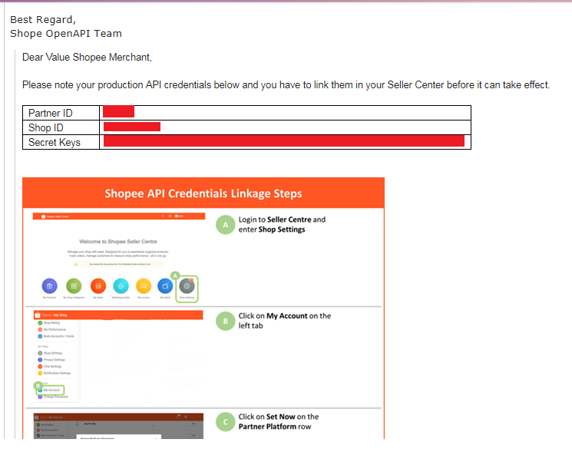Select the My Sales icon
This screenshot has width=572, height=459.
click(98, 286)
